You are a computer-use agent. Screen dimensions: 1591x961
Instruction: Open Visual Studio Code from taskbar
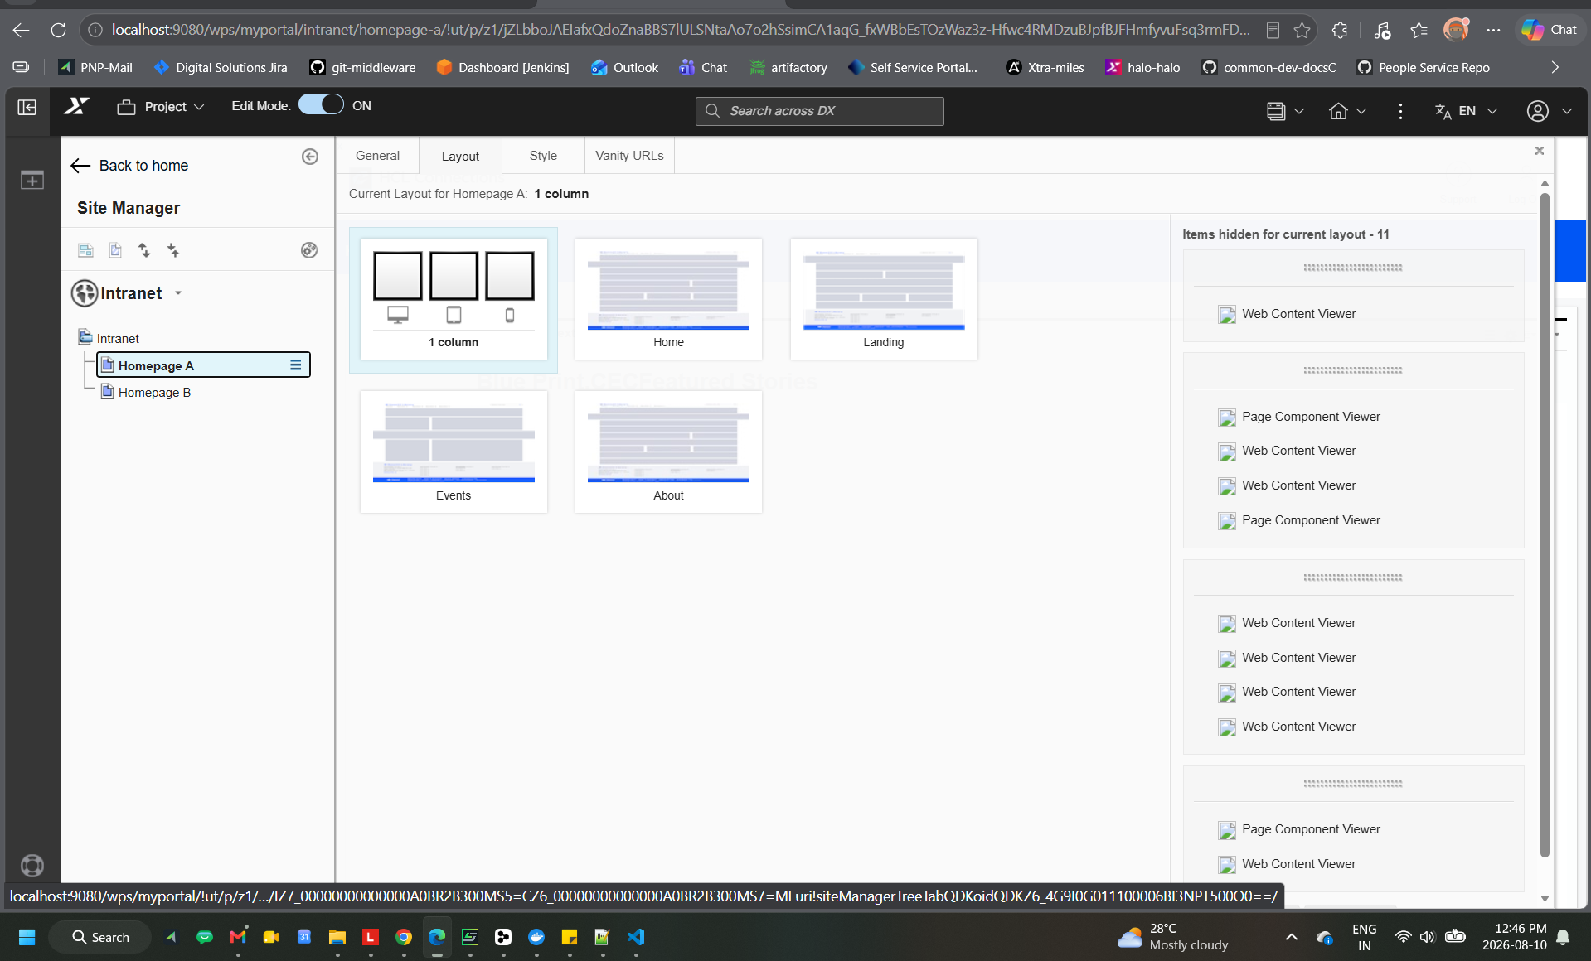tap(636, 937)
